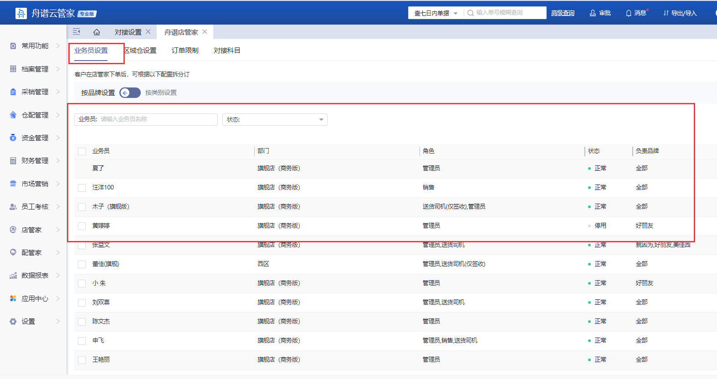The image size is (717, 379).
Task: Click the home icon in tab bar
Action: point(97,32)
